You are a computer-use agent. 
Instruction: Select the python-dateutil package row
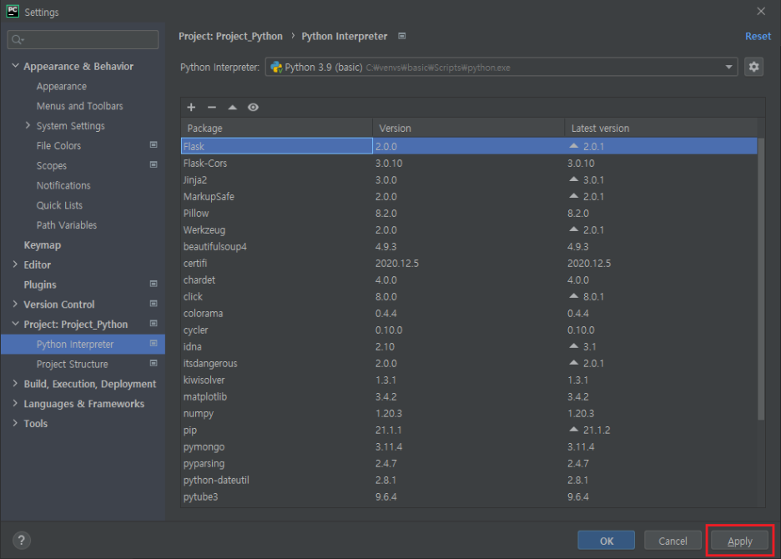469,481
